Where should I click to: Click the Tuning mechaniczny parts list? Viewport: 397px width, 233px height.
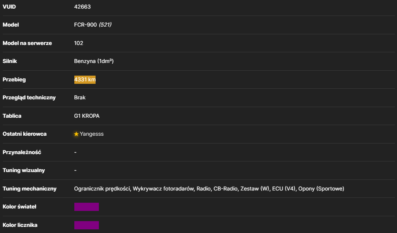pos(209,189)
